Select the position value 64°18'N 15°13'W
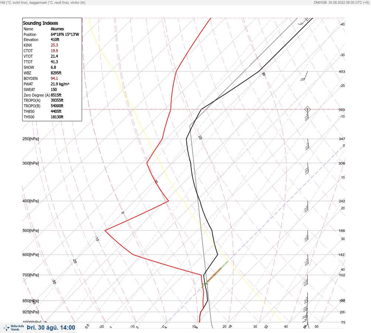 (x=65, y=34)
